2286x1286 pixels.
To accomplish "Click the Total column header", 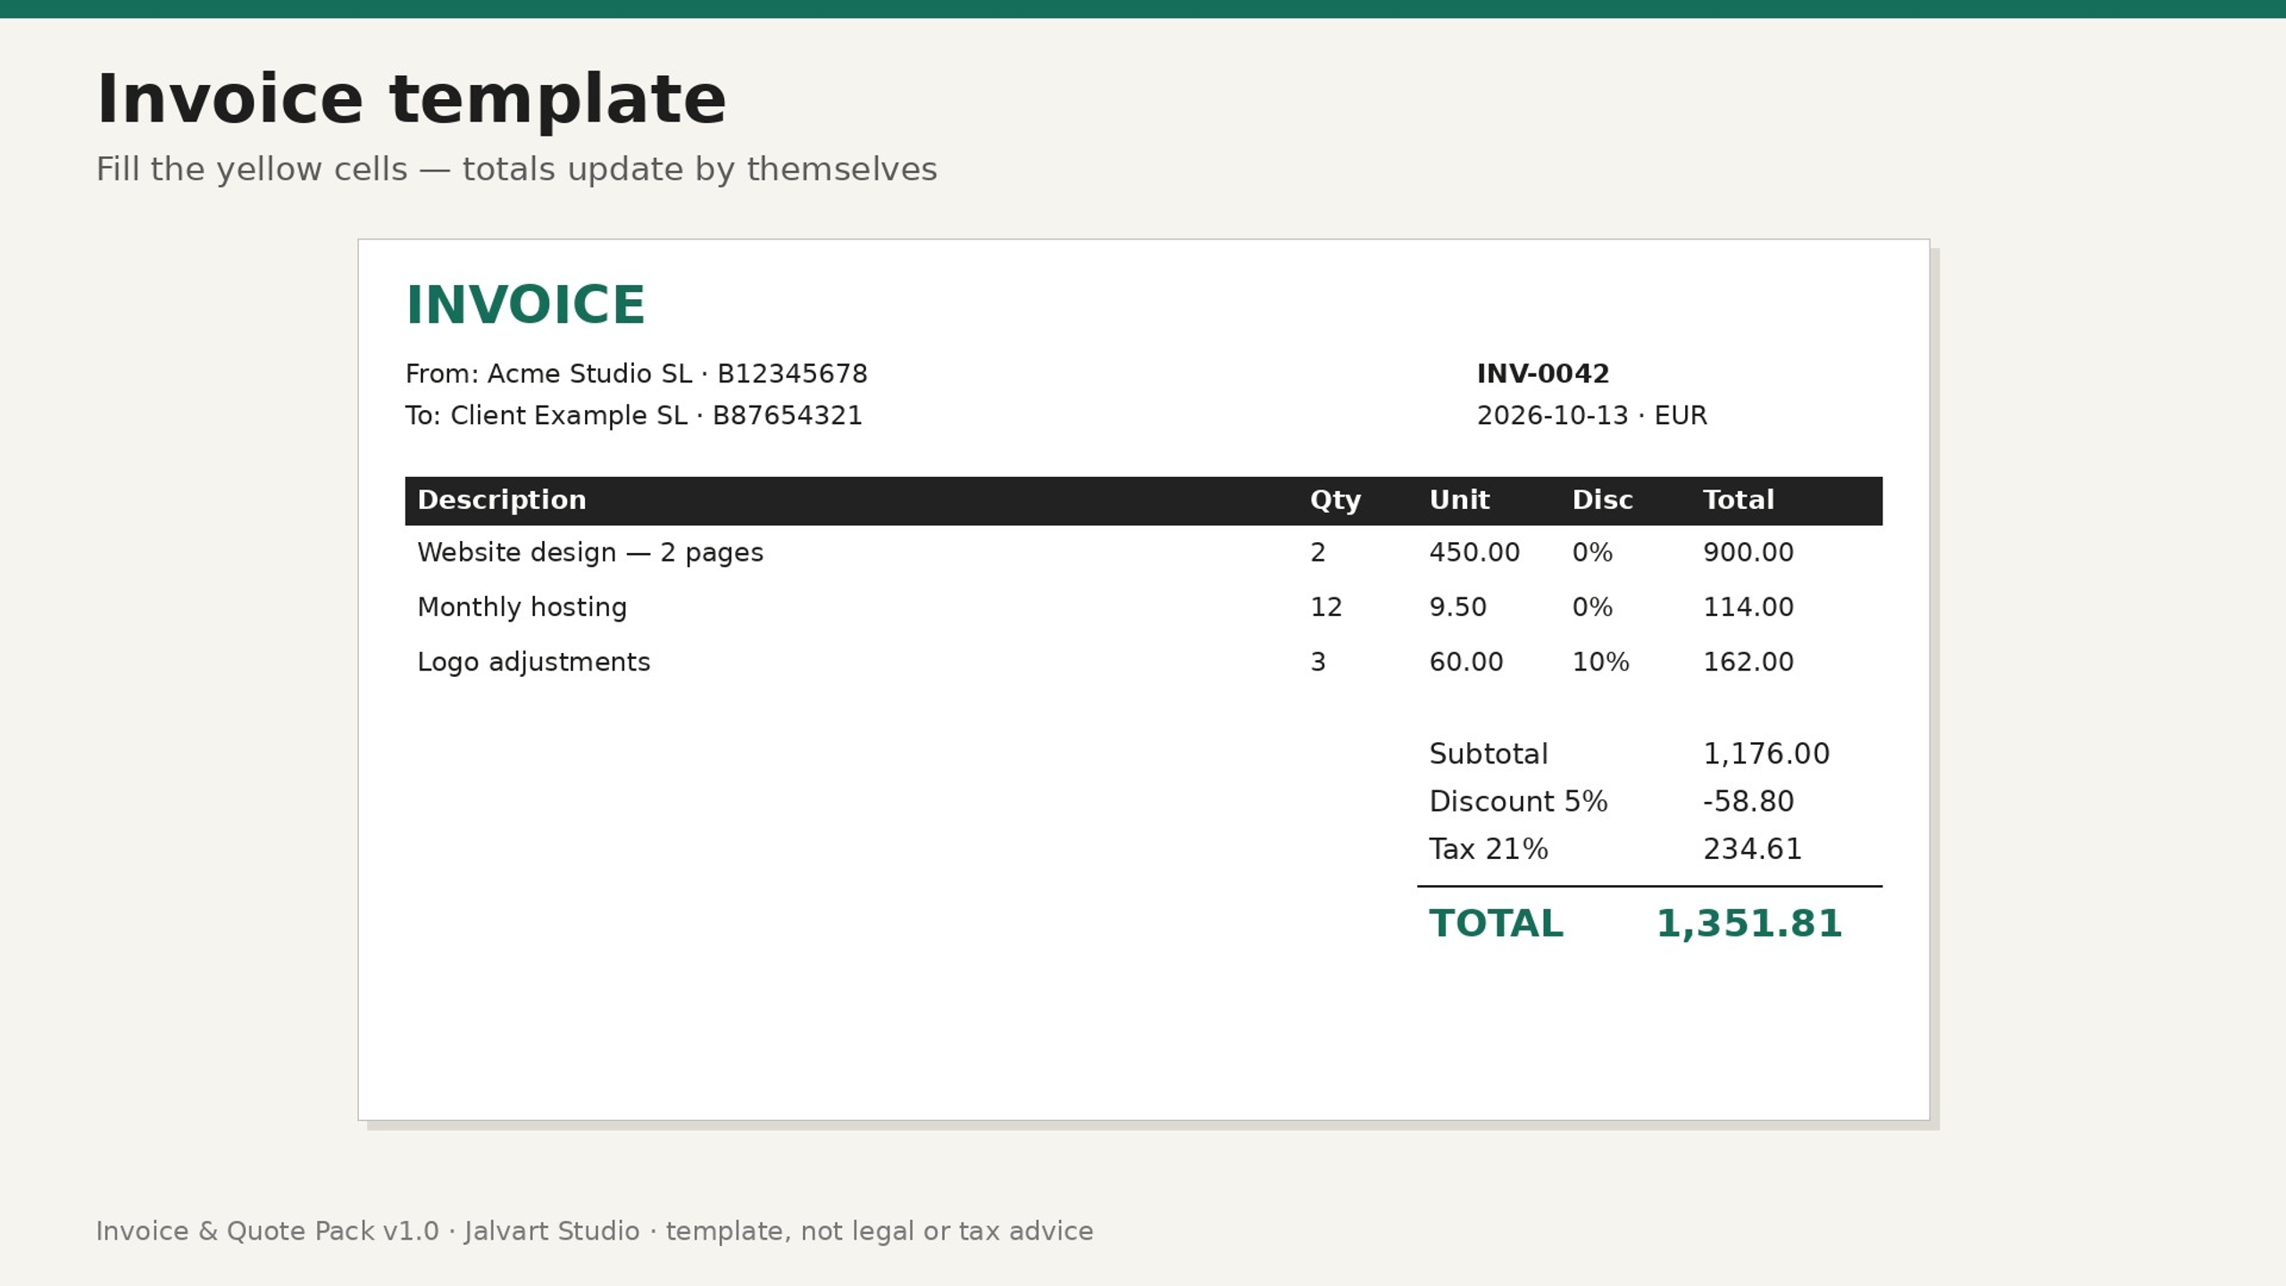I will click(1738, 500).
